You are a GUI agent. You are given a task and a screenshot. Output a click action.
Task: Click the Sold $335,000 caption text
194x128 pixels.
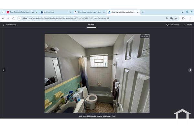click(x=97, y=116)
